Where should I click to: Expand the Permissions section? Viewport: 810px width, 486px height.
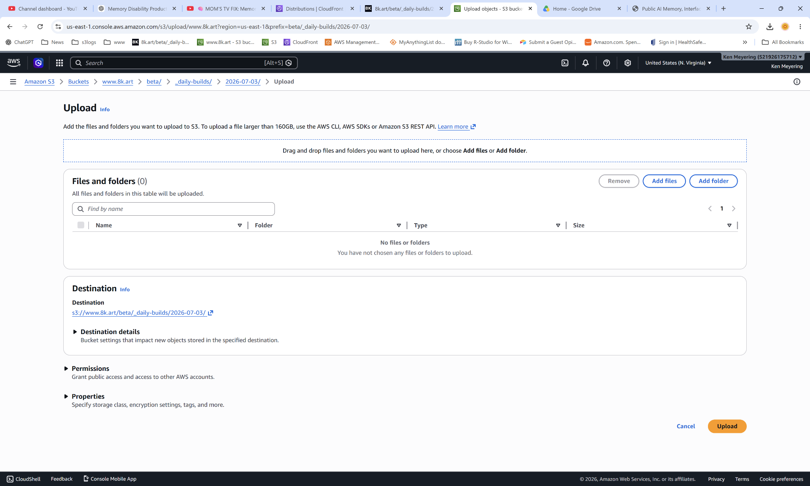tap(87, 368)
